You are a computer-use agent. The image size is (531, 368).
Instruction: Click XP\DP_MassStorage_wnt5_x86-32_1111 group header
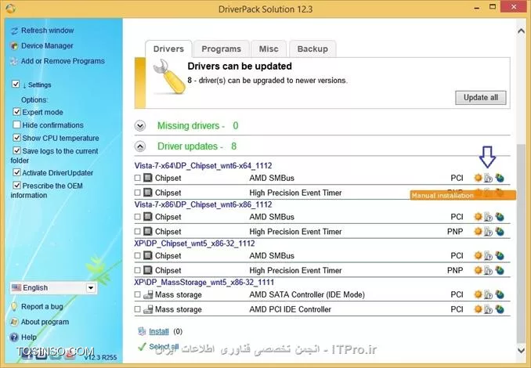[204, 283]
